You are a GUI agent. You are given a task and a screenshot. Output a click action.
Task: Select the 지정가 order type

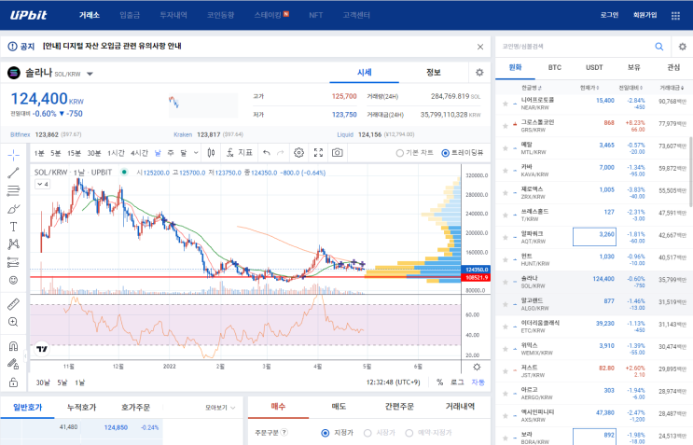[x=326, y=433]
